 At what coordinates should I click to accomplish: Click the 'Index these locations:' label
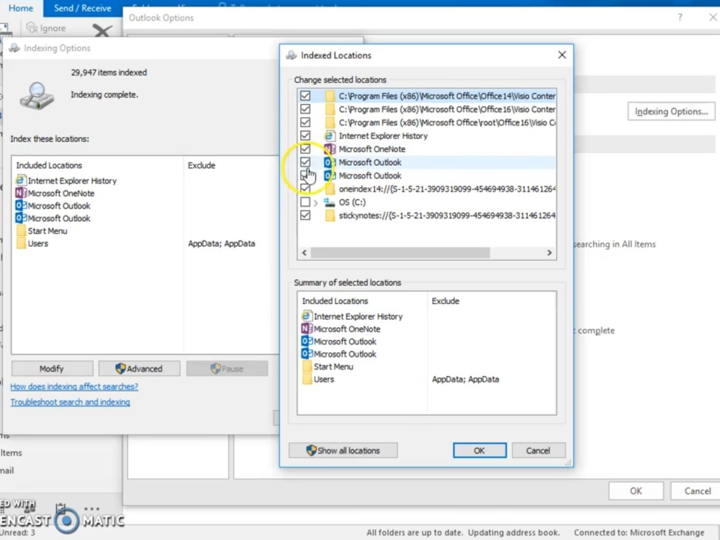50,139
